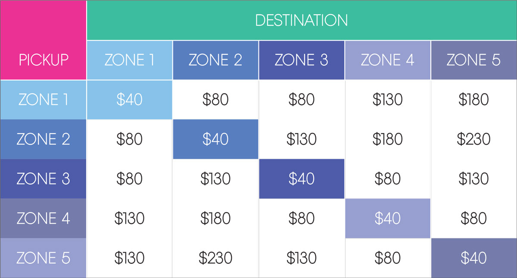Select the pink PICKUP header cell
The width and height of the screenshot is (517, 278).
click(x=43, y=40)
